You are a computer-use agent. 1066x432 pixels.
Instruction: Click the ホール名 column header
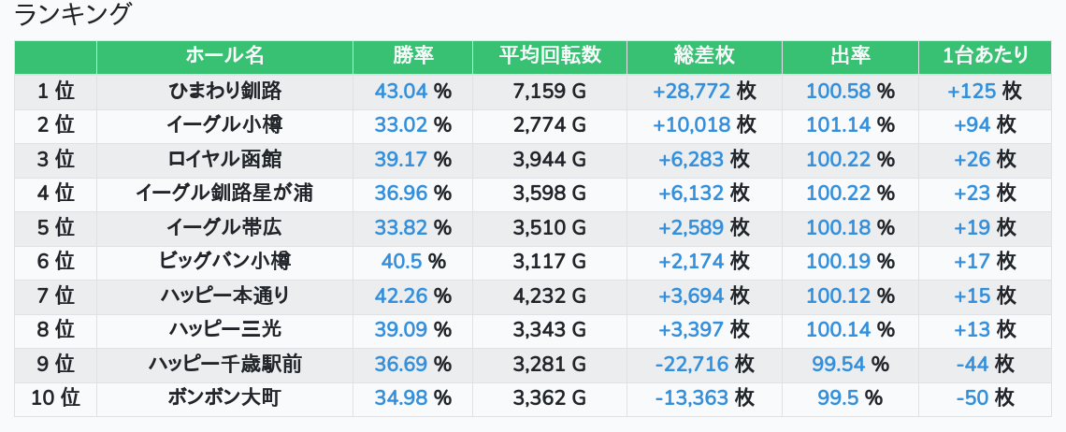224,56
